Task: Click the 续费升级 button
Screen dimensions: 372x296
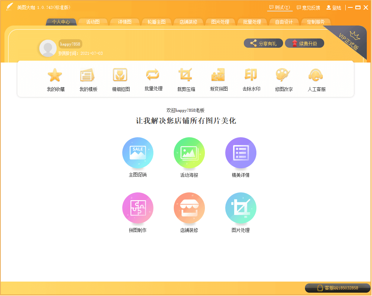Action: (305, 43)
